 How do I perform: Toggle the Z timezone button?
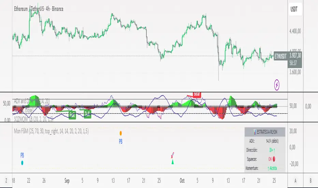pyautogui.click(x=6, y=180)
